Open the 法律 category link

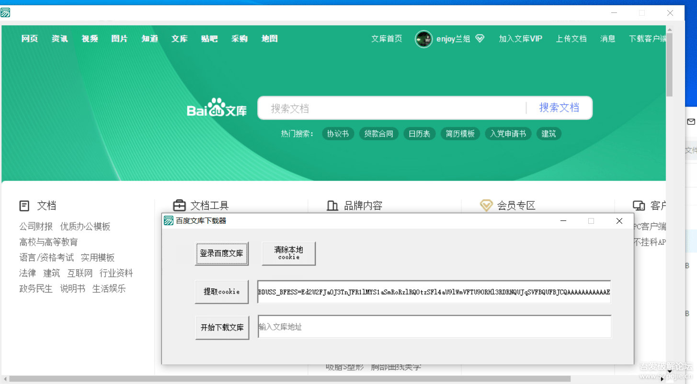coord(27,273)
